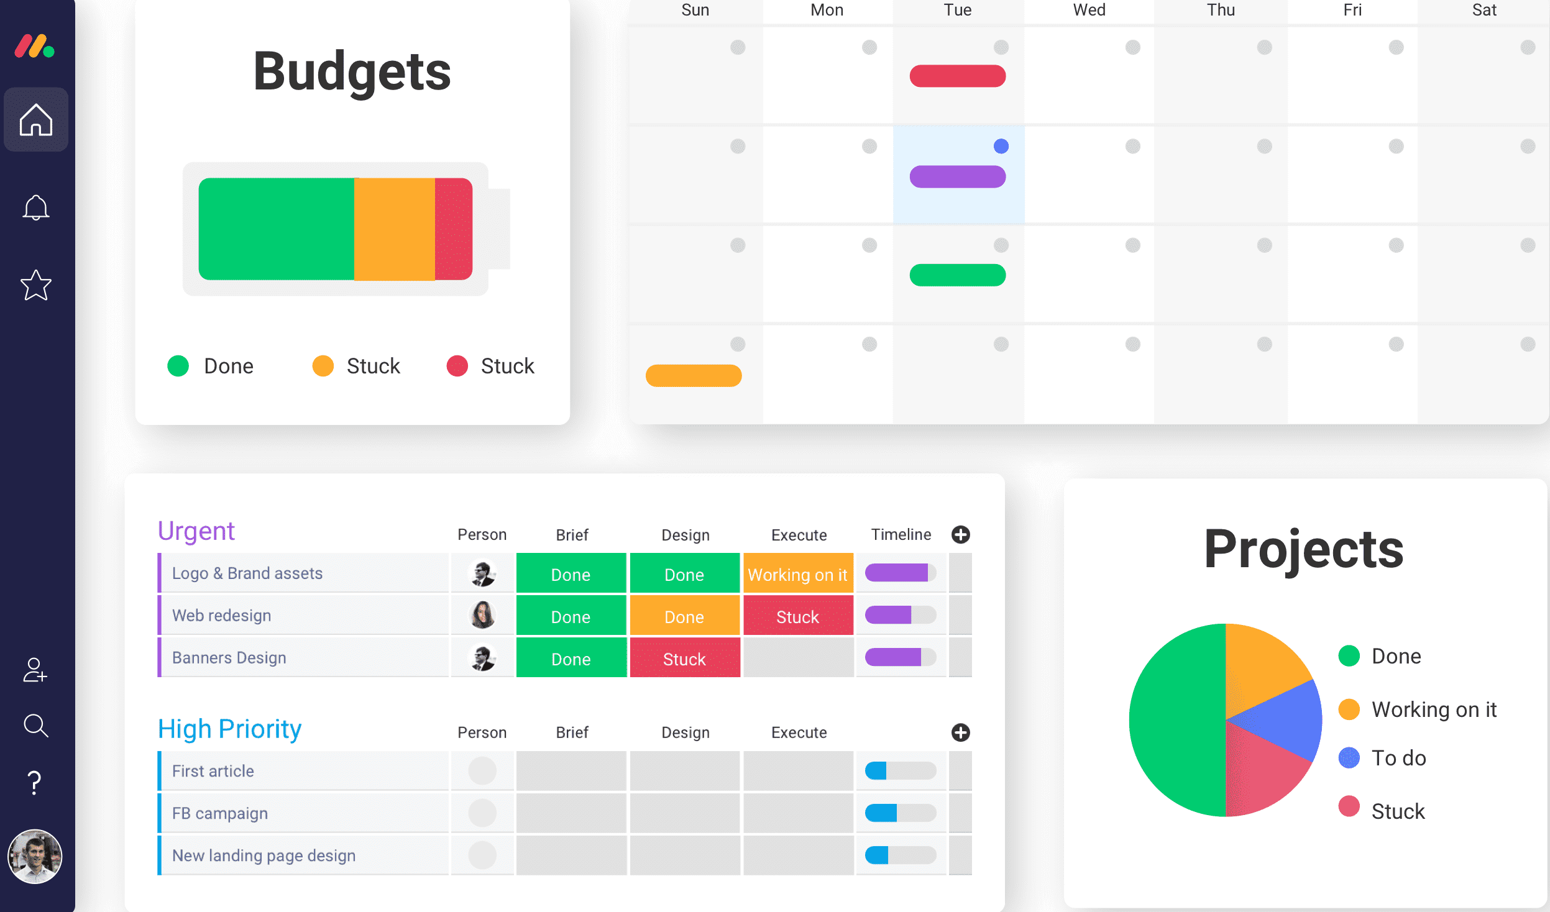The image size is (1550, 912).
Task: Click Done status on Logo & Brand assets Brief
Action: 571,572
